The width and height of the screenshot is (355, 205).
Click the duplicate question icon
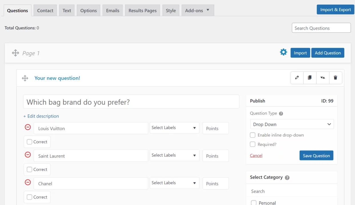pyautogui.click(x=310, y=77)
